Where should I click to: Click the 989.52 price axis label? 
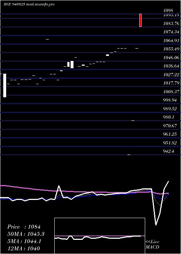(170, 109)
